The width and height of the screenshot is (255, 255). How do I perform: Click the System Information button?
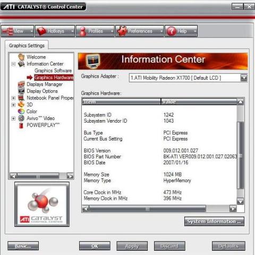[x=214, y=222]
